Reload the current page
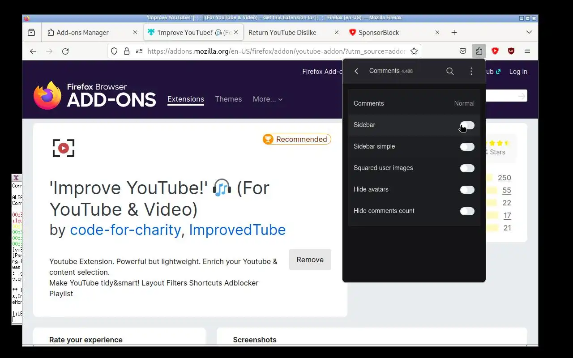 pyautogui.click(x=65, y=51)
